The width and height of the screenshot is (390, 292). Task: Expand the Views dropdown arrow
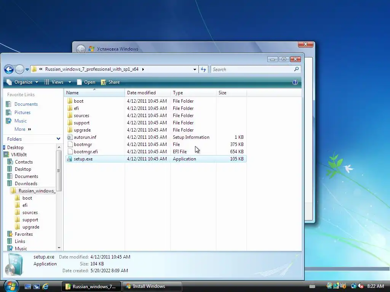tap(70, 82)
